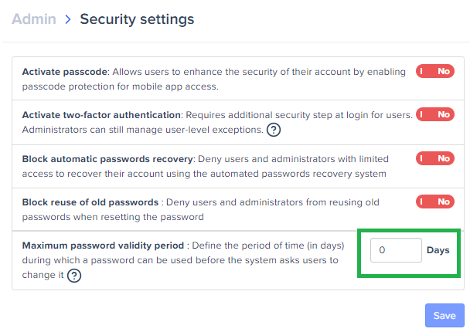
Task: Click the Block automatic passwords recovery label
Action: (x=107, y=159)
